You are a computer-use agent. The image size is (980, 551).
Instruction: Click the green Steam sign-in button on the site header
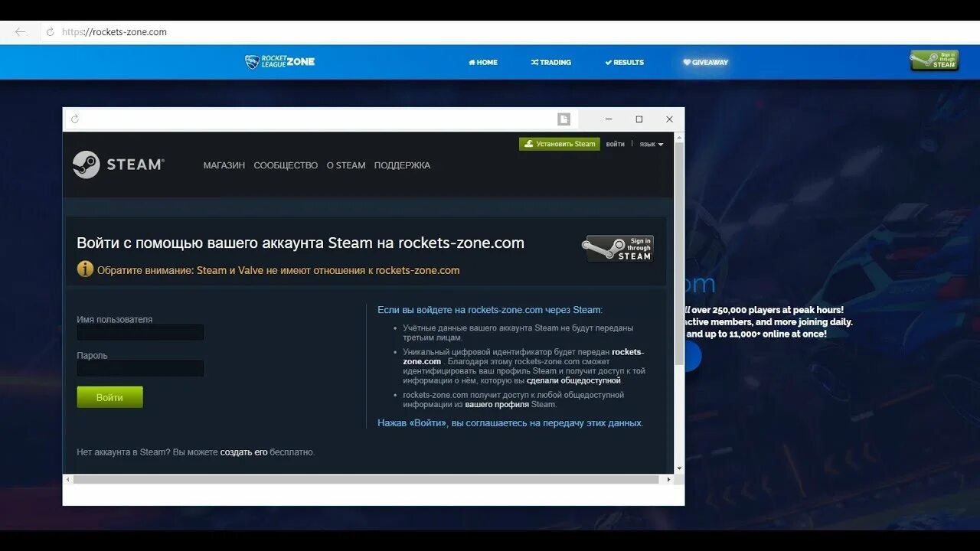point(934,60)
